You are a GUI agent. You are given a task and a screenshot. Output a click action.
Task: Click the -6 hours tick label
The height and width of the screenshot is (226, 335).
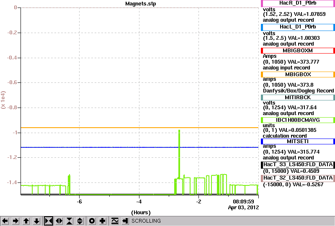(79, 202)
